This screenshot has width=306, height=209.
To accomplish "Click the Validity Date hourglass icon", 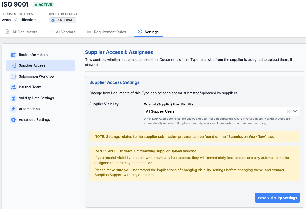I will pos(13,98).
